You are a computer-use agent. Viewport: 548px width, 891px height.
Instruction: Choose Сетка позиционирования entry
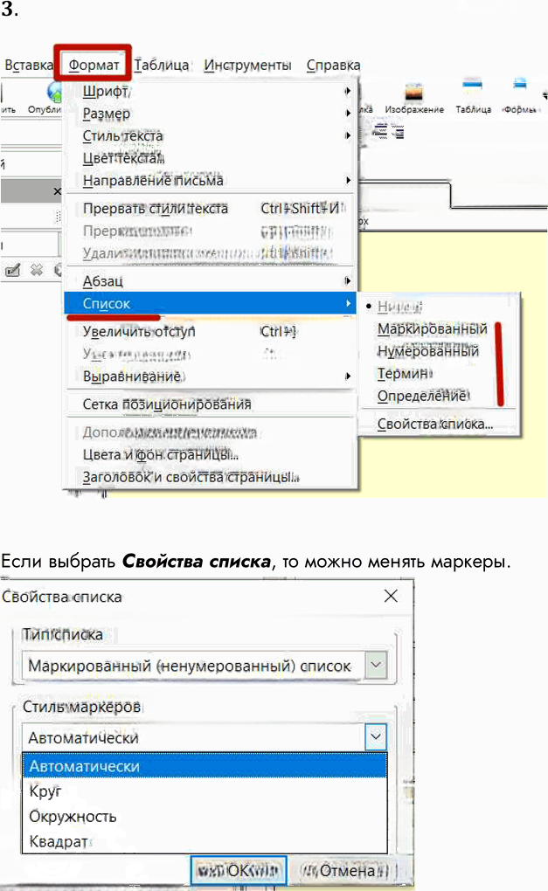(x=211, y=404)
